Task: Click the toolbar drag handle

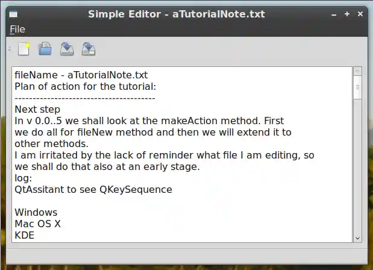Action: click(x=10, y=49)
